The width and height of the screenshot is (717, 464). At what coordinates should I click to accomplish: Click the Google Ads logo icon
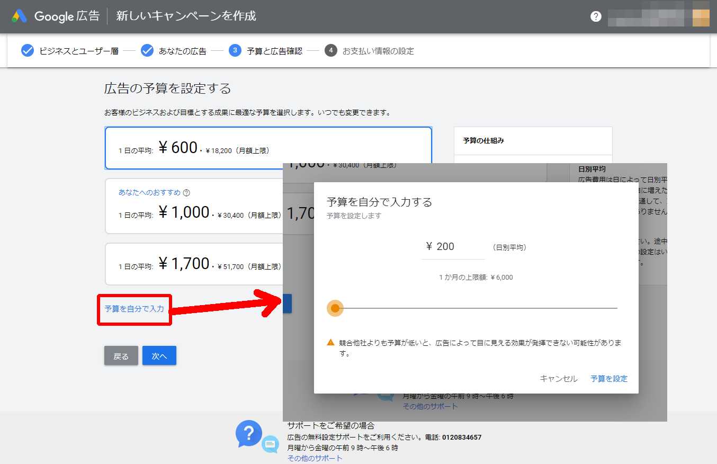19,16
